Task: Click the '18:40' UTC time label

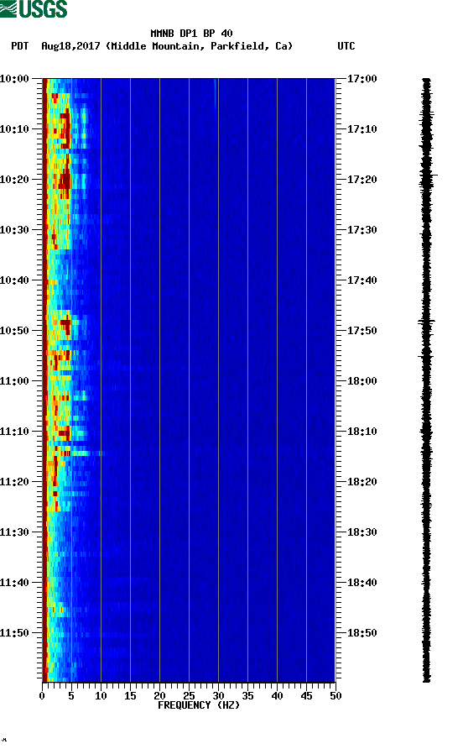Action: pyautogui.click(x=362, y=582)
